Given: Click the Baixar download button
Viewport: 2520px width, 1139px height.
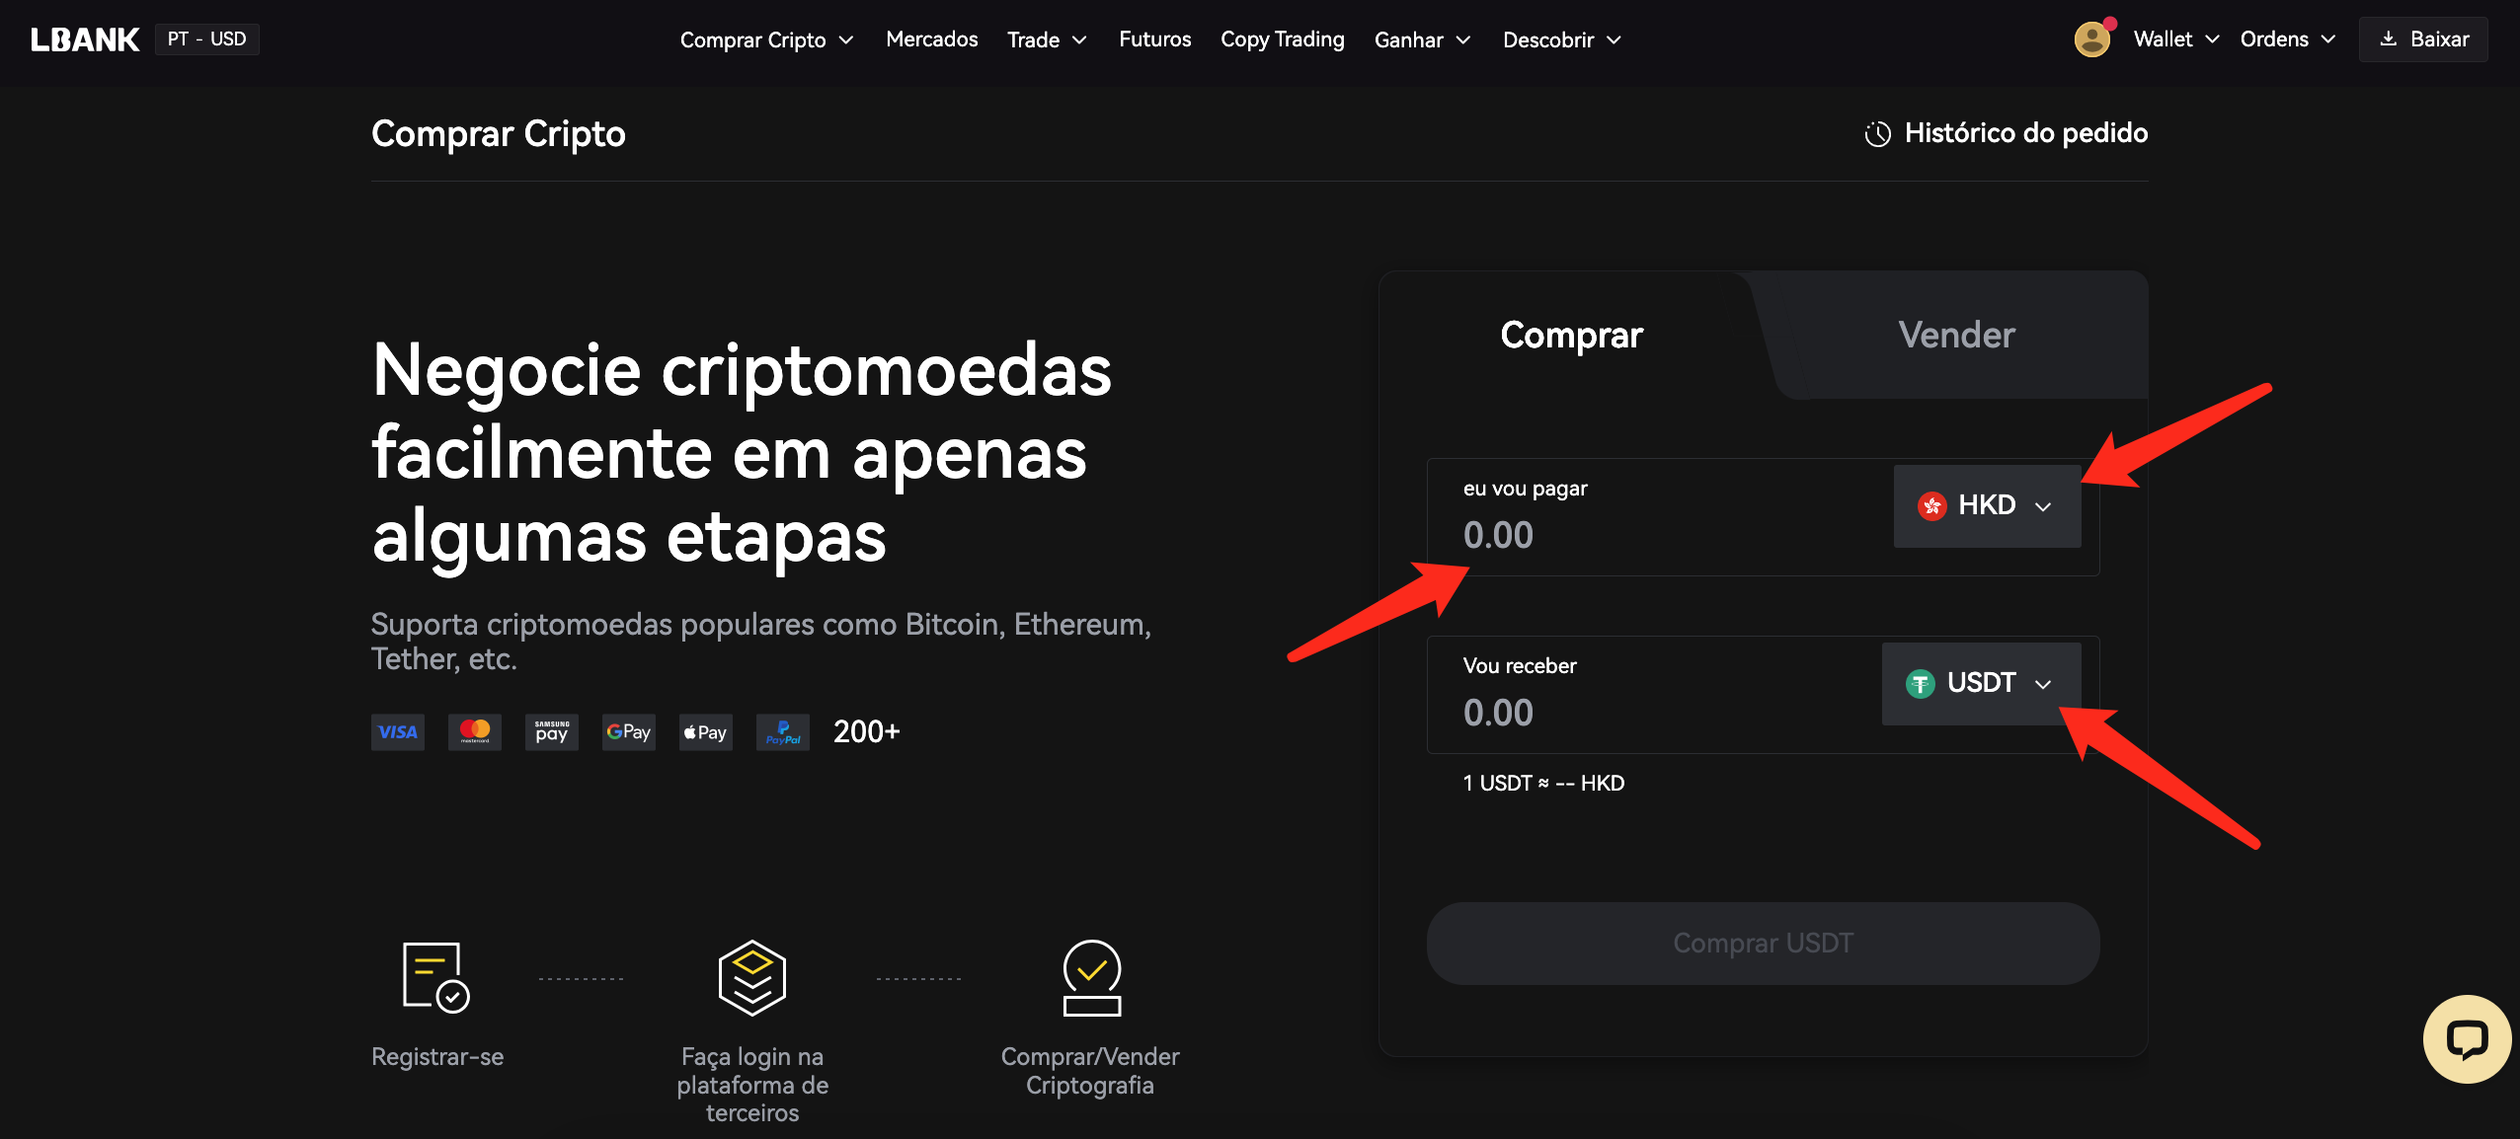Looking at the screenshot, I should [x=2423, y=39].
